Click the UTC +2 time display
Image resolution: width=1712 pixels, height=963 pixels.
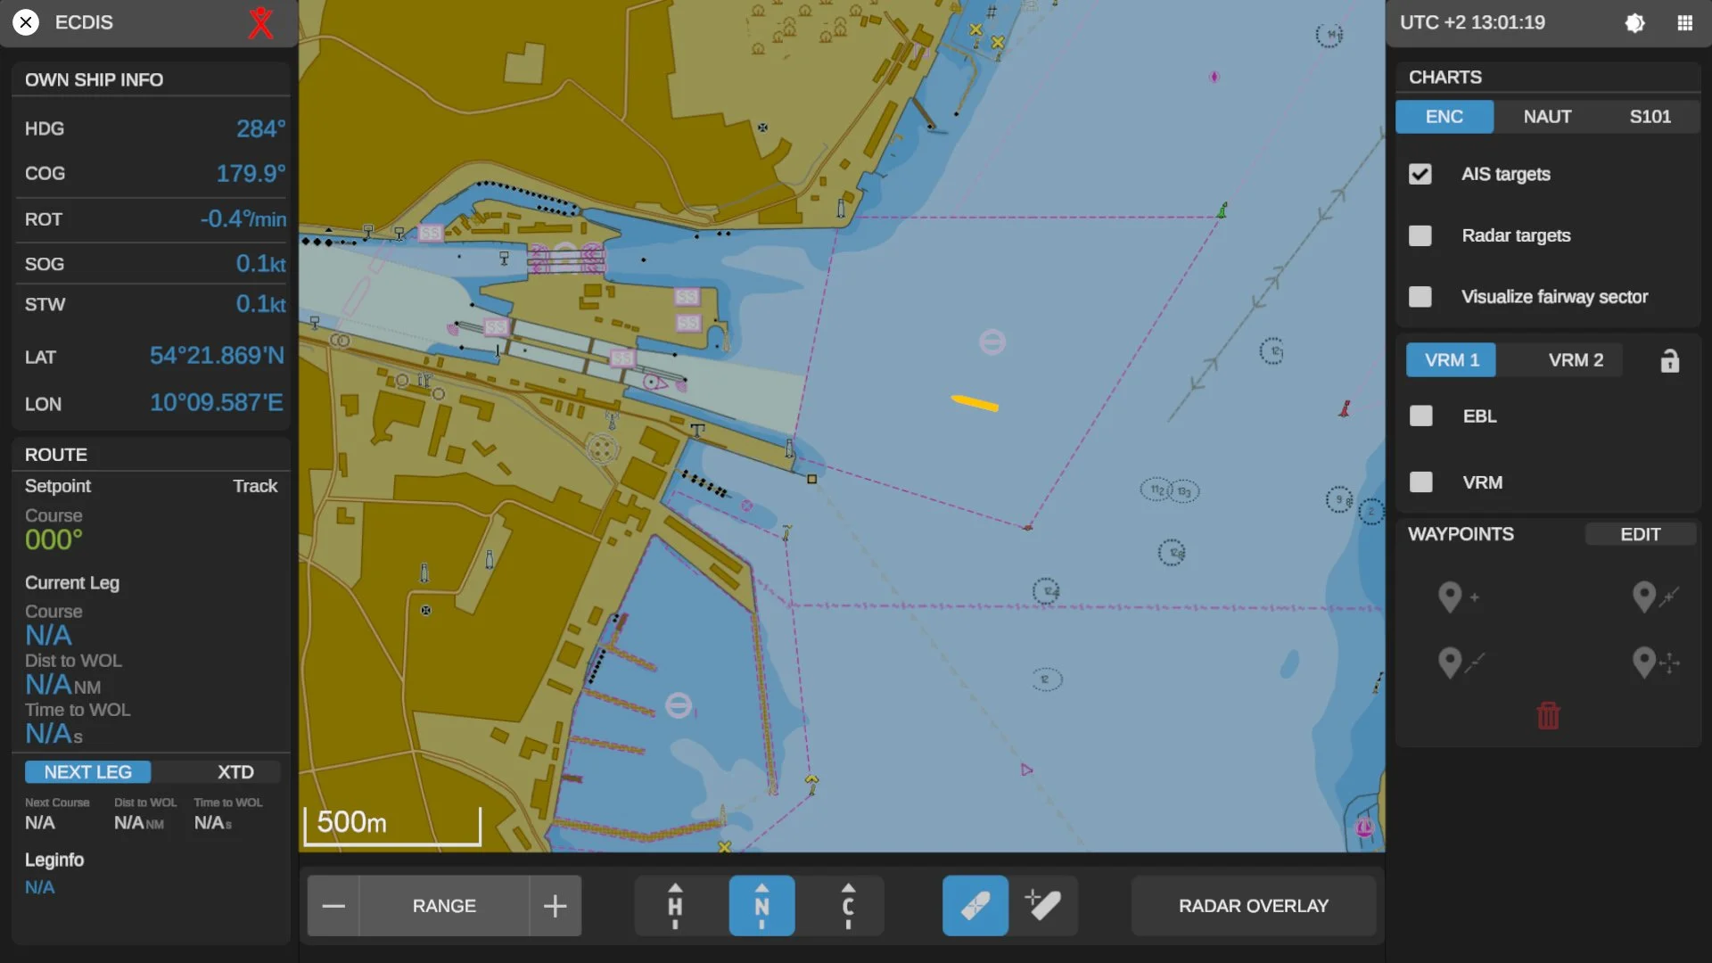point(1472,22)
